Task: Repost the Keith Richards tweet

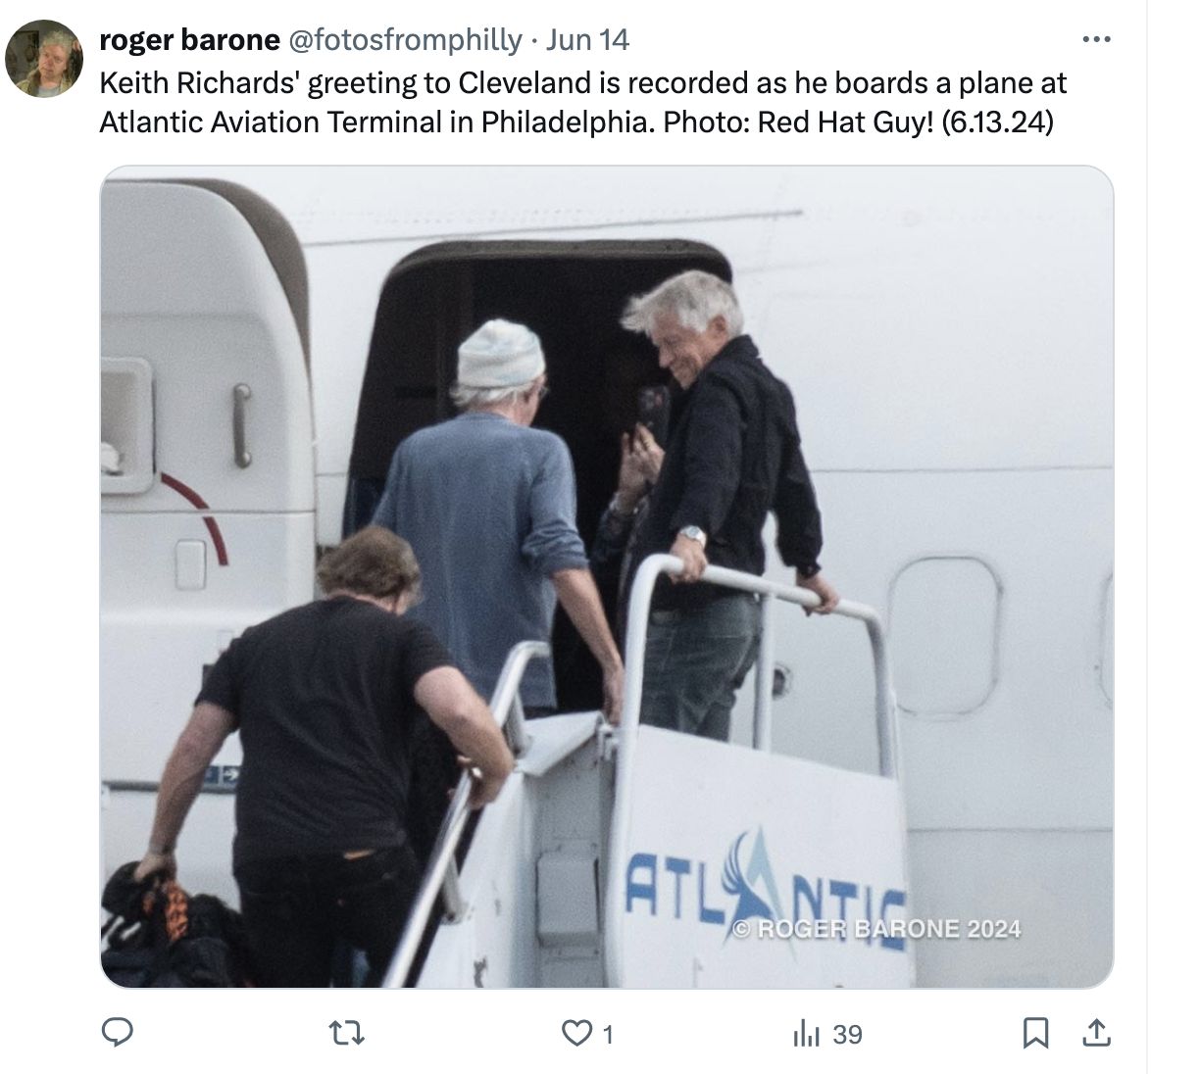Action: point(346,1033)
